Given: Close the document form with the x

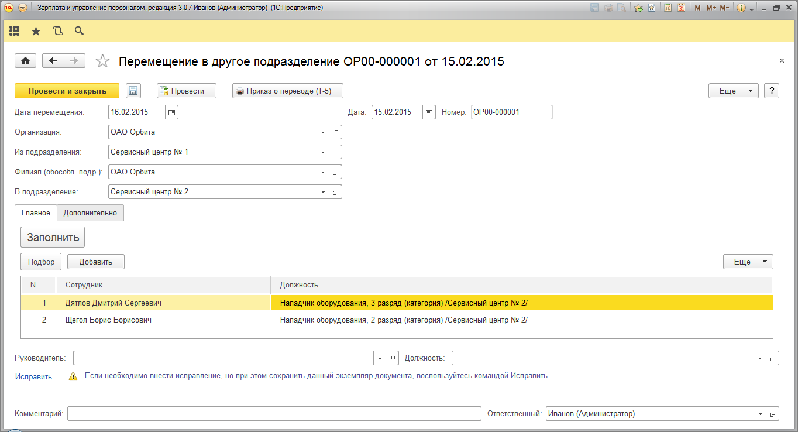Looking at the screenshot, I should coord(782,61).
